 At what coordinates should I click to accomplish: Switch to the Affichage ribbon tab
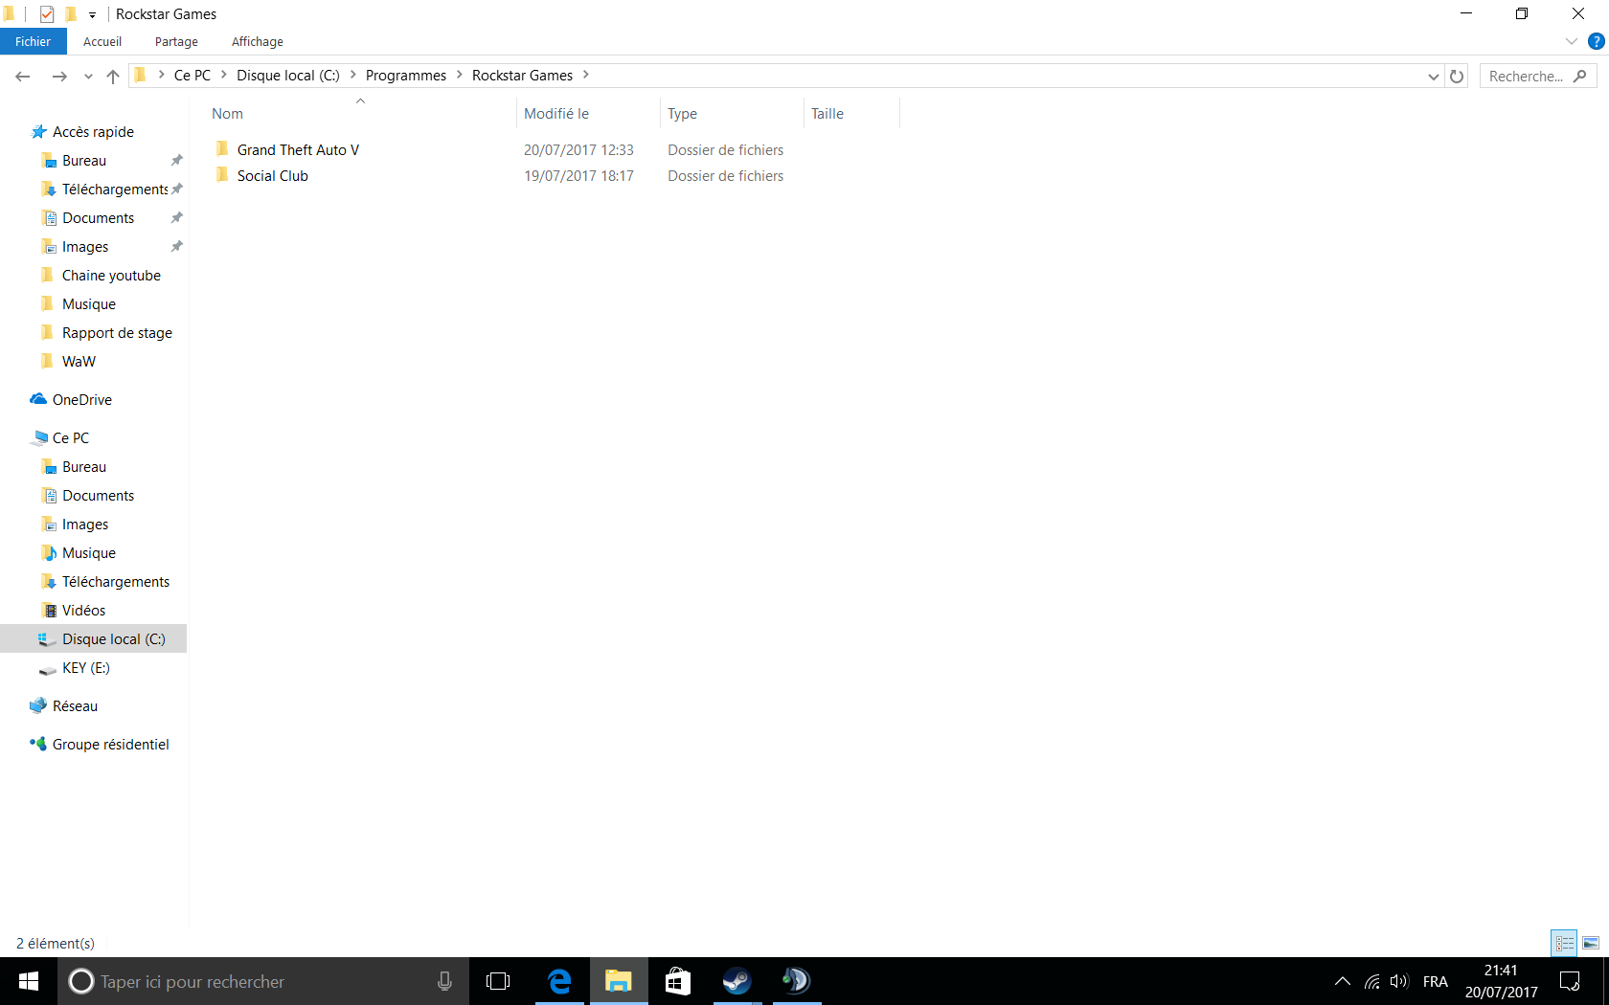[258, 41]
